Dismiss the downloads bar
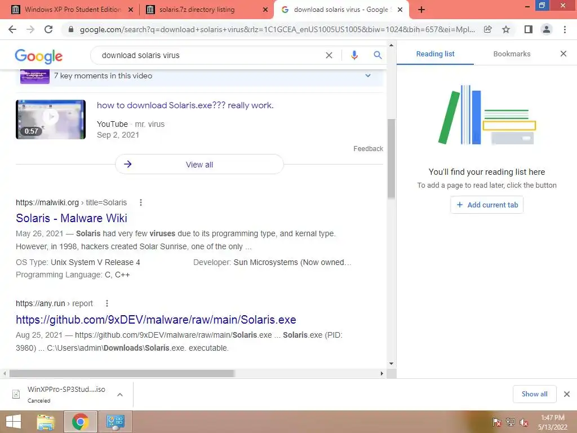 [567, 394]
